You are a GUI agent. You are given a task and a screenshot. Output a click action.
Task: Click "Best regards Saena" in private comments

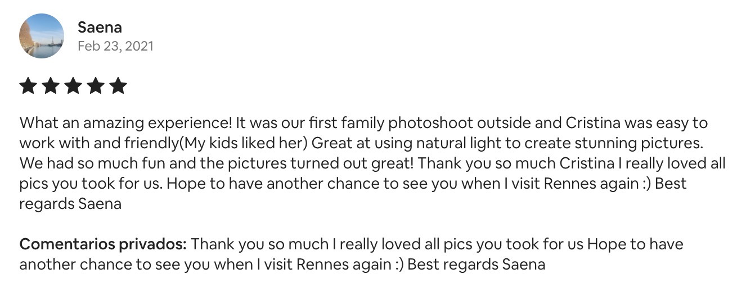click(x=476, y=264)
